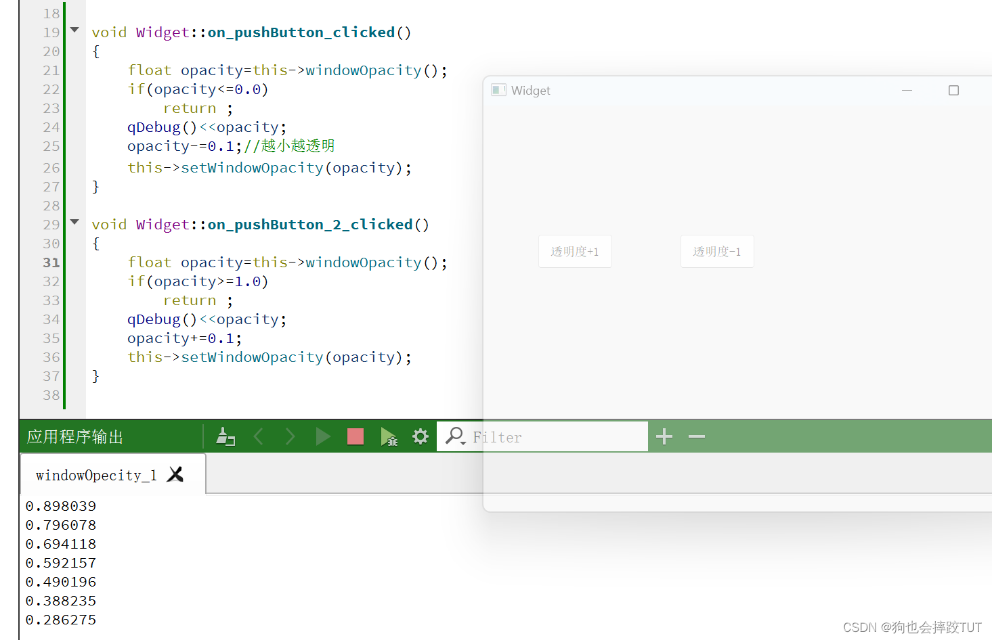Click output line 0.694118
The image size is (992, 640).
click(61, 544)
